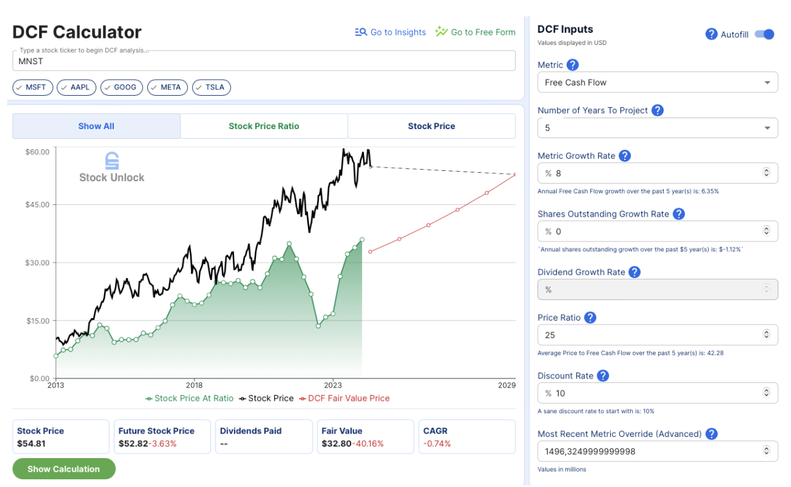Adjust the Metric Growth Rate stepper arrows
The width and height of the screenshot is (791, 487).
[766, 173]
